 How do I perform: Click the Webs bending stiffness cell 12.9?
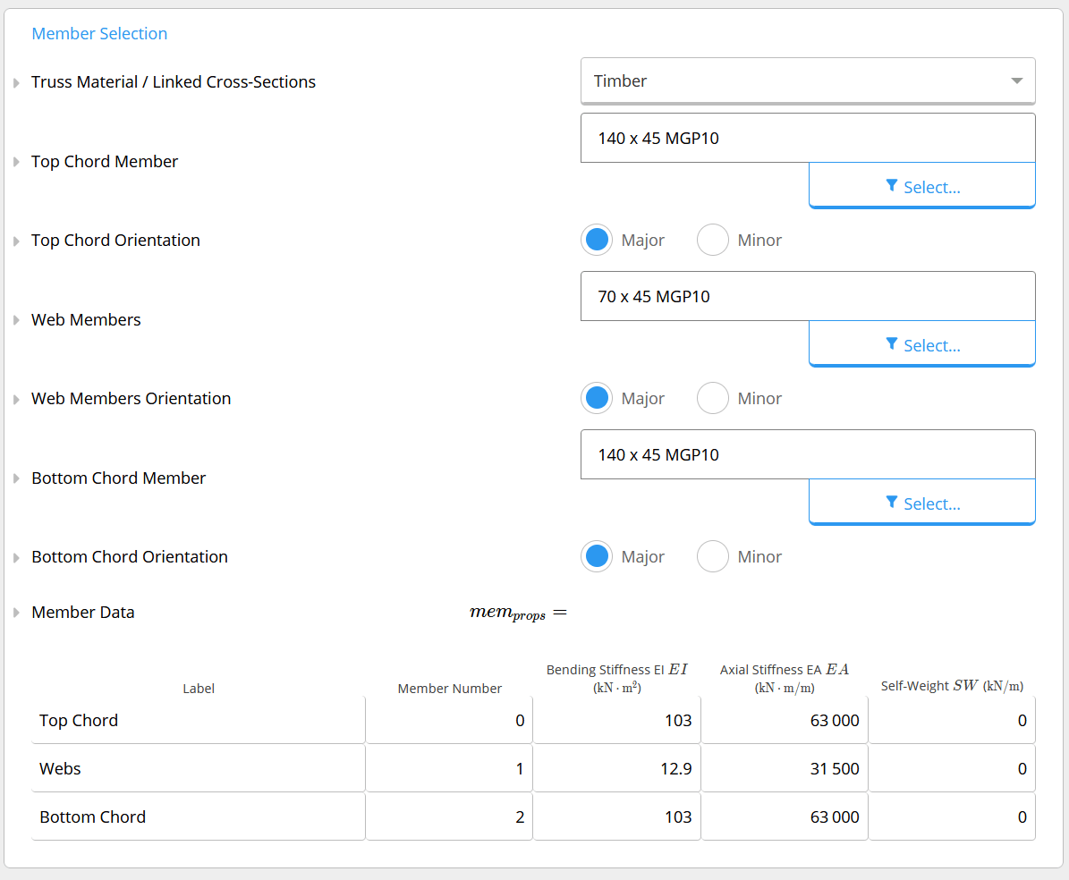pyautogui.click(x=616, y=768)
